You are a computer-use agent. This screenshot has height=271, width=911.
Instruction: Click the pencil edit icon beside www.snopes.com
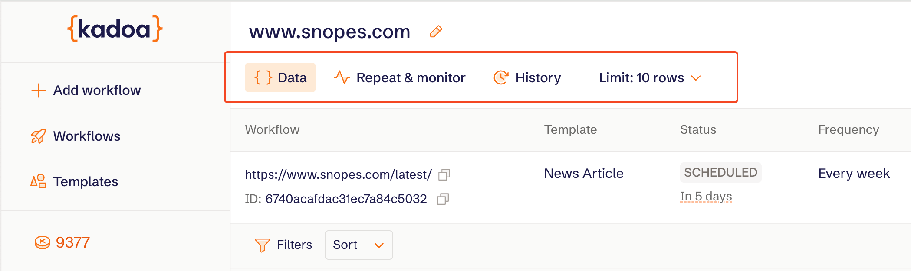coord(436,32)
